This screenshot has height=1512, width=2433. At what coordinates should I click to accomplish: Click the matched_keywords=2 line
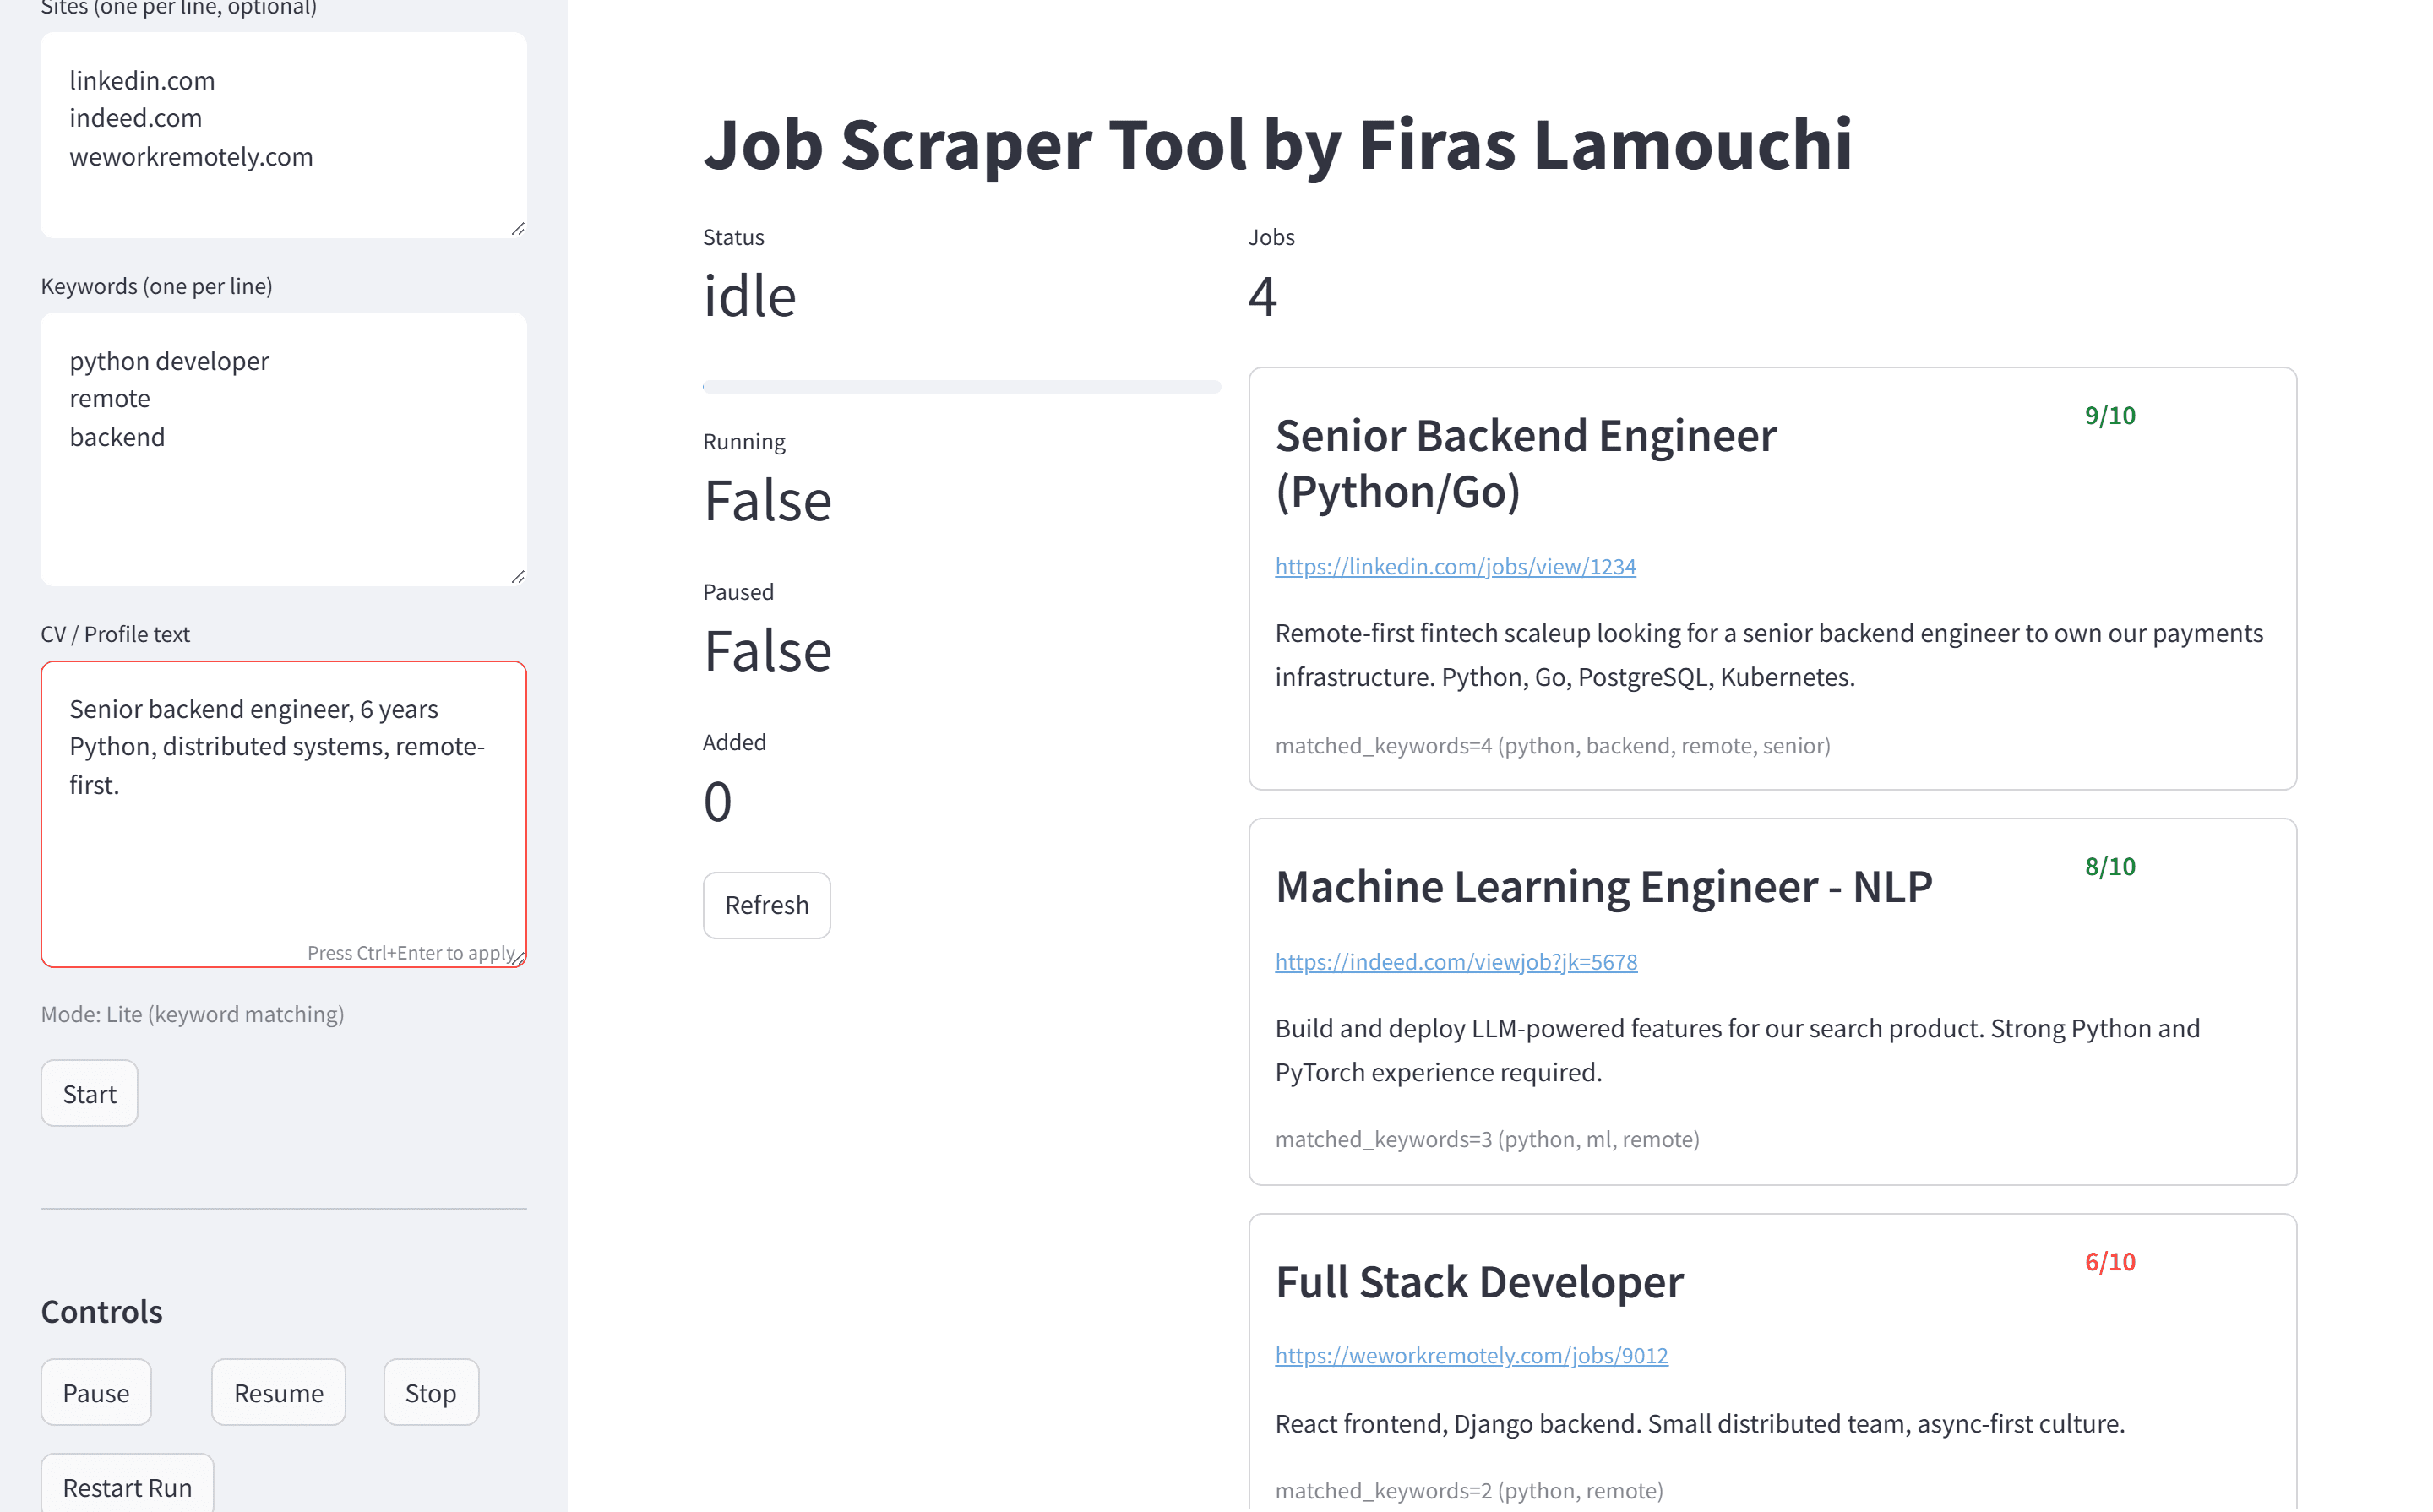1469,1490
